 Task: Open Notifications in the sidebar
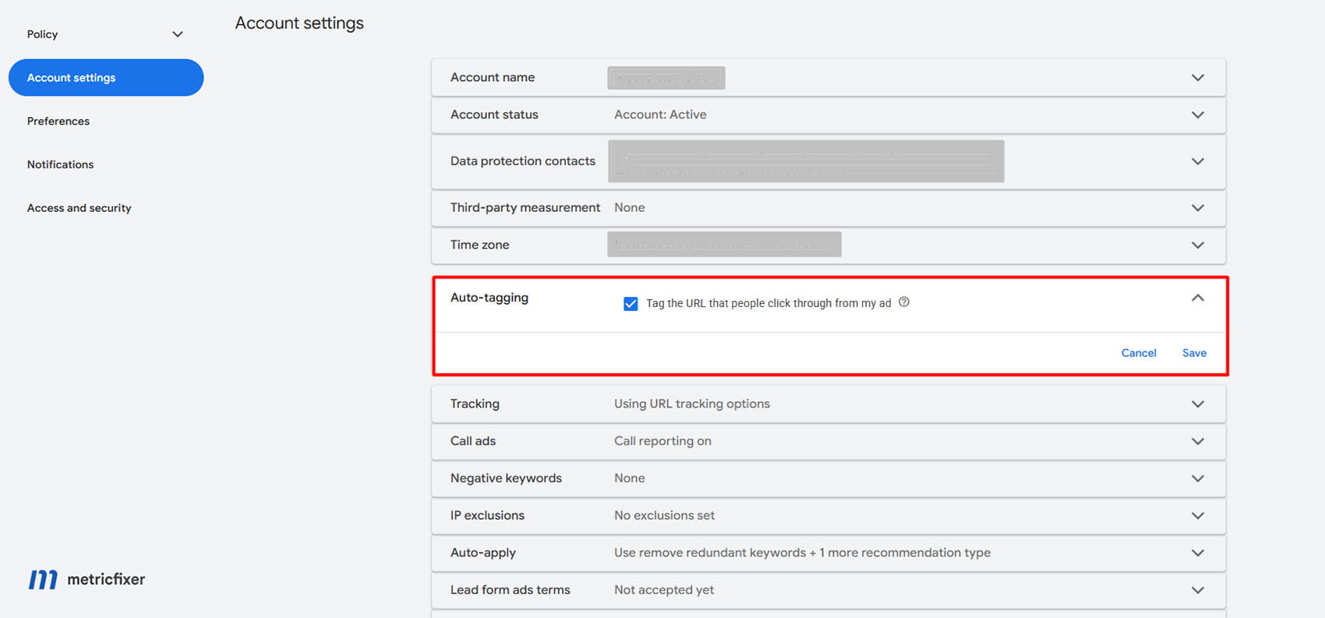[60, 164]
